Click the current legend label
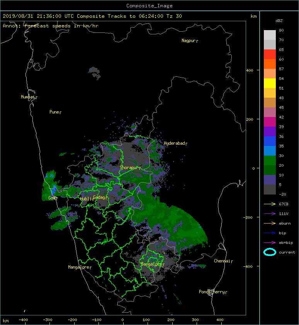299x325 pixels. pos(287,252)
